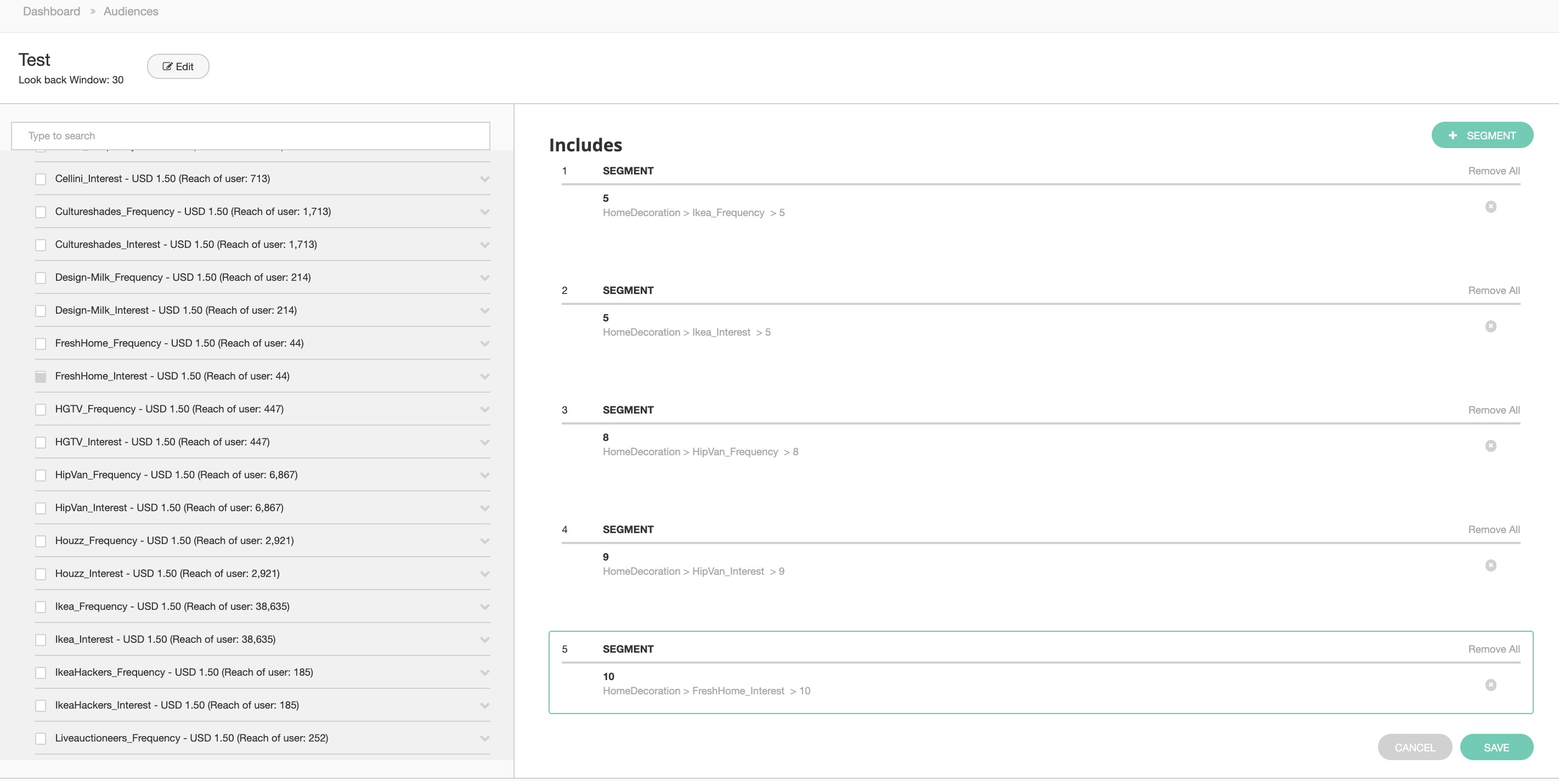Screen dimensions: 1559x781
Task: Delete the HipVan_Frequency rule via x icon
Action: tap(1490, 446)
